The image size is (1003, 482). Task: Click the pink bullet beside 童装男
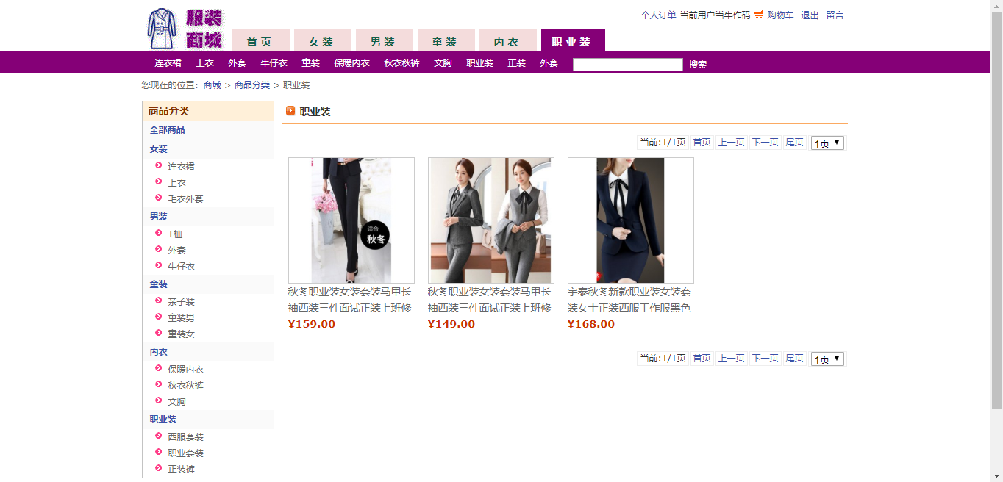coord(159,317)
